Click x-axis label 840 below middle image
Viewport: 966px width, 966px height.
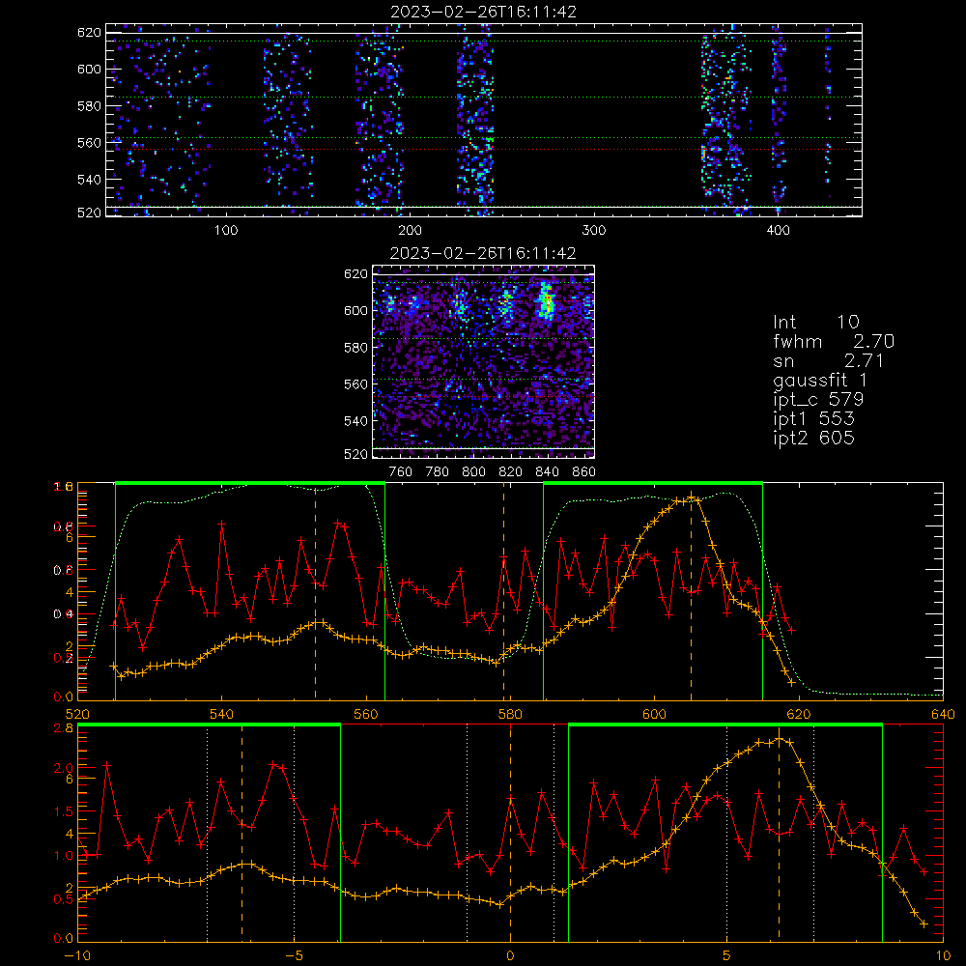coord(547,472)
